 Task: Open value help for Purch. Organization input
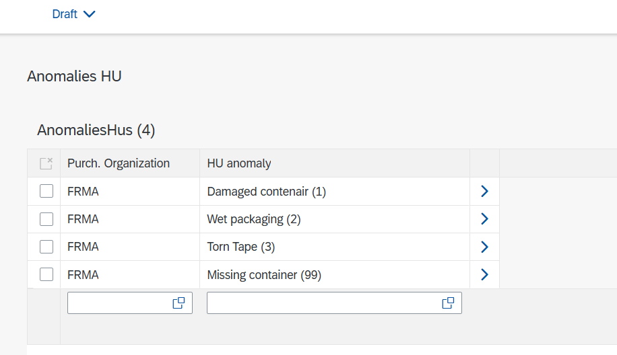tap(178, 303)
